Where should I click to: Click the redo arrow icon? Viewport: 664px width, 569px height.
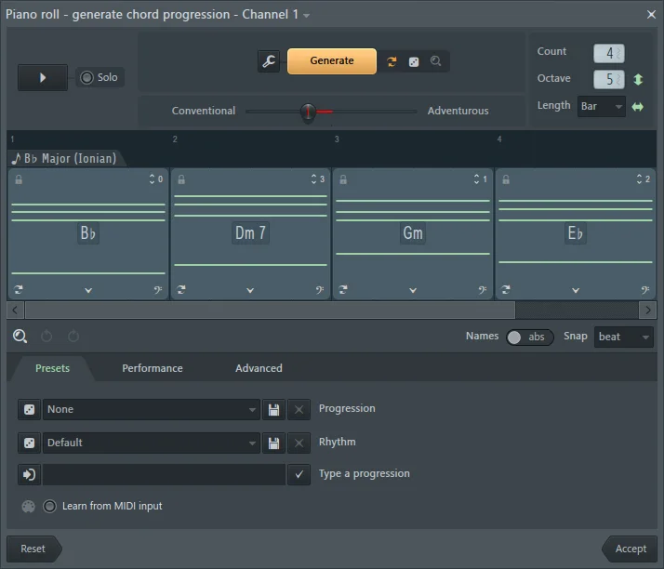click(73, 337)
